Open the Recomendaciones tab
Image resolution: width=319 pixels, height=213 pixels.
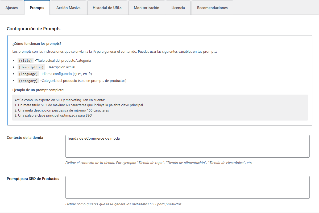tap(212, 8)
